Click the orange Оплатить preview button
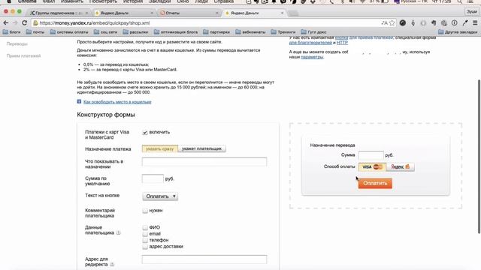481x270 pixels. 375,183
